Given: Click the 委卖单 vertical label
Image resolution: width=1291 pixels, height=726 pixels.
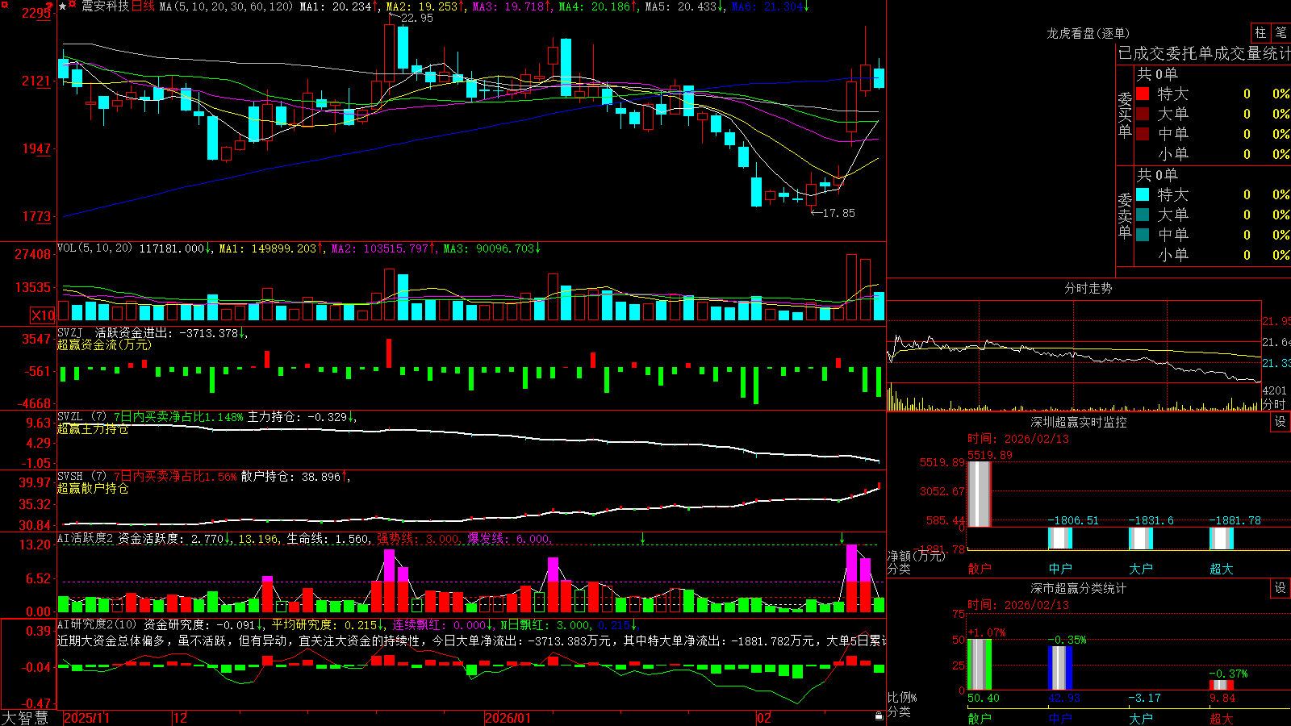Looking at the screenshot, I should coord(1125,215).
